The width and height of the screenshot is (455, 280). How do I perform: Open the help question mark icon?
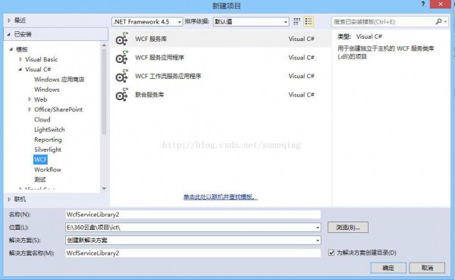tap(423, 4)
